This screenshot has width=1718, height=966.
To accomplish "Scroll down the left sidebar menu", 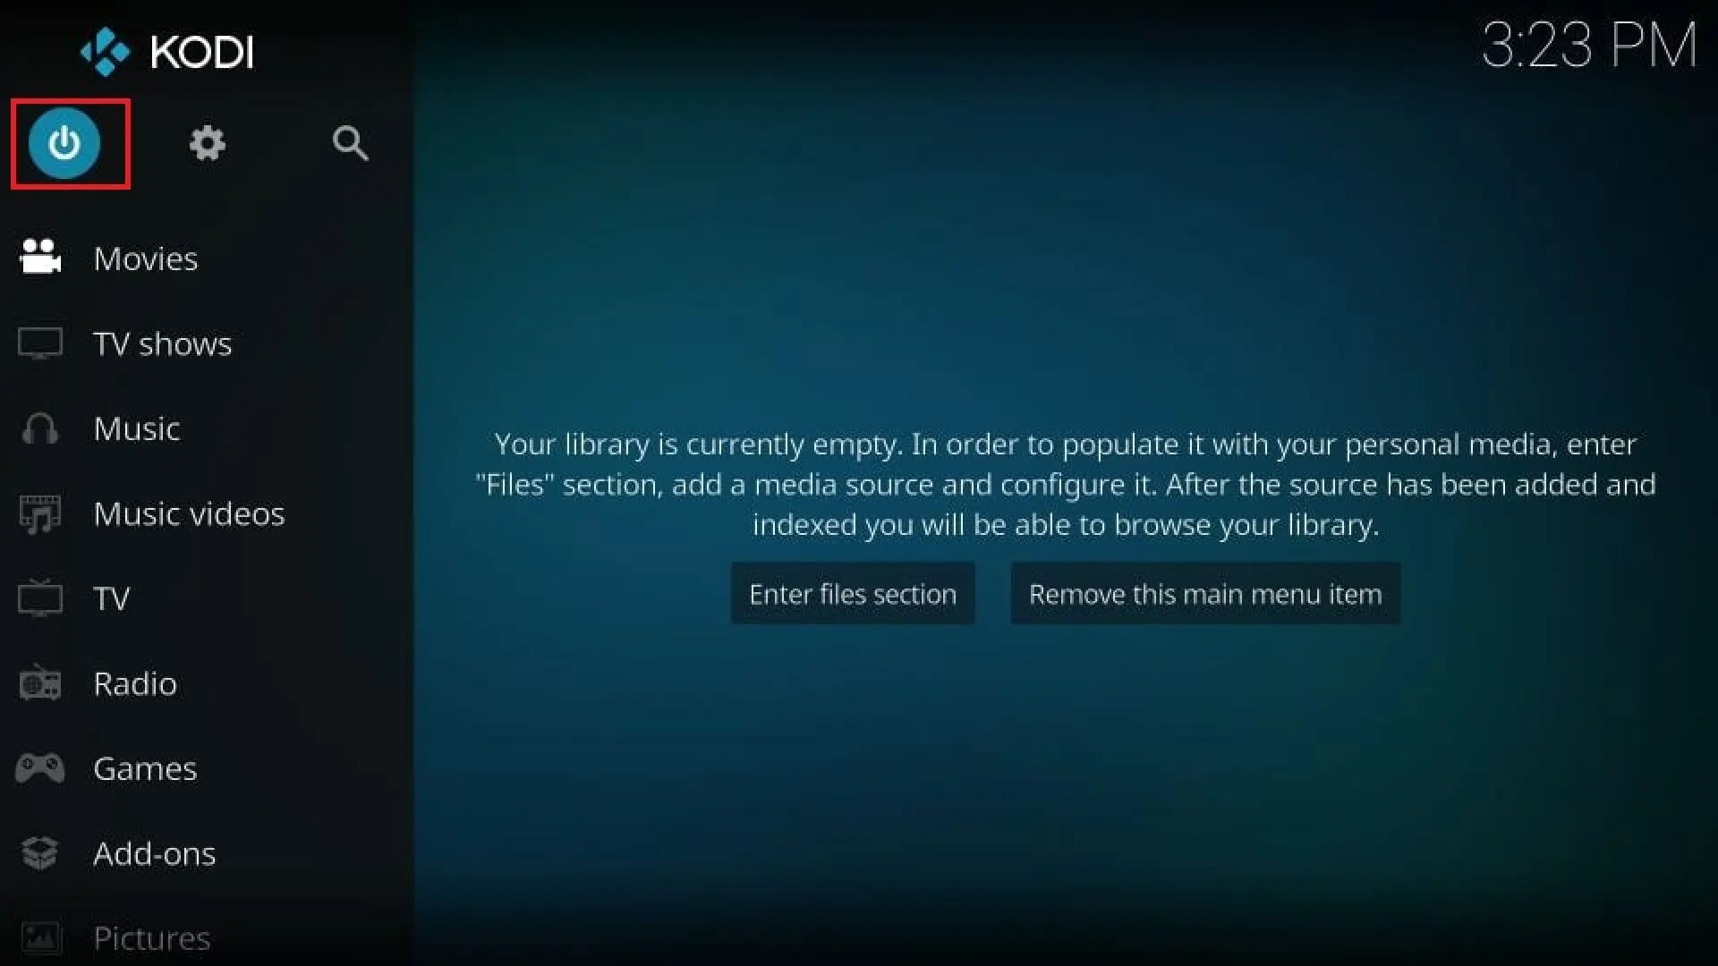I will (x=153, y=937).
